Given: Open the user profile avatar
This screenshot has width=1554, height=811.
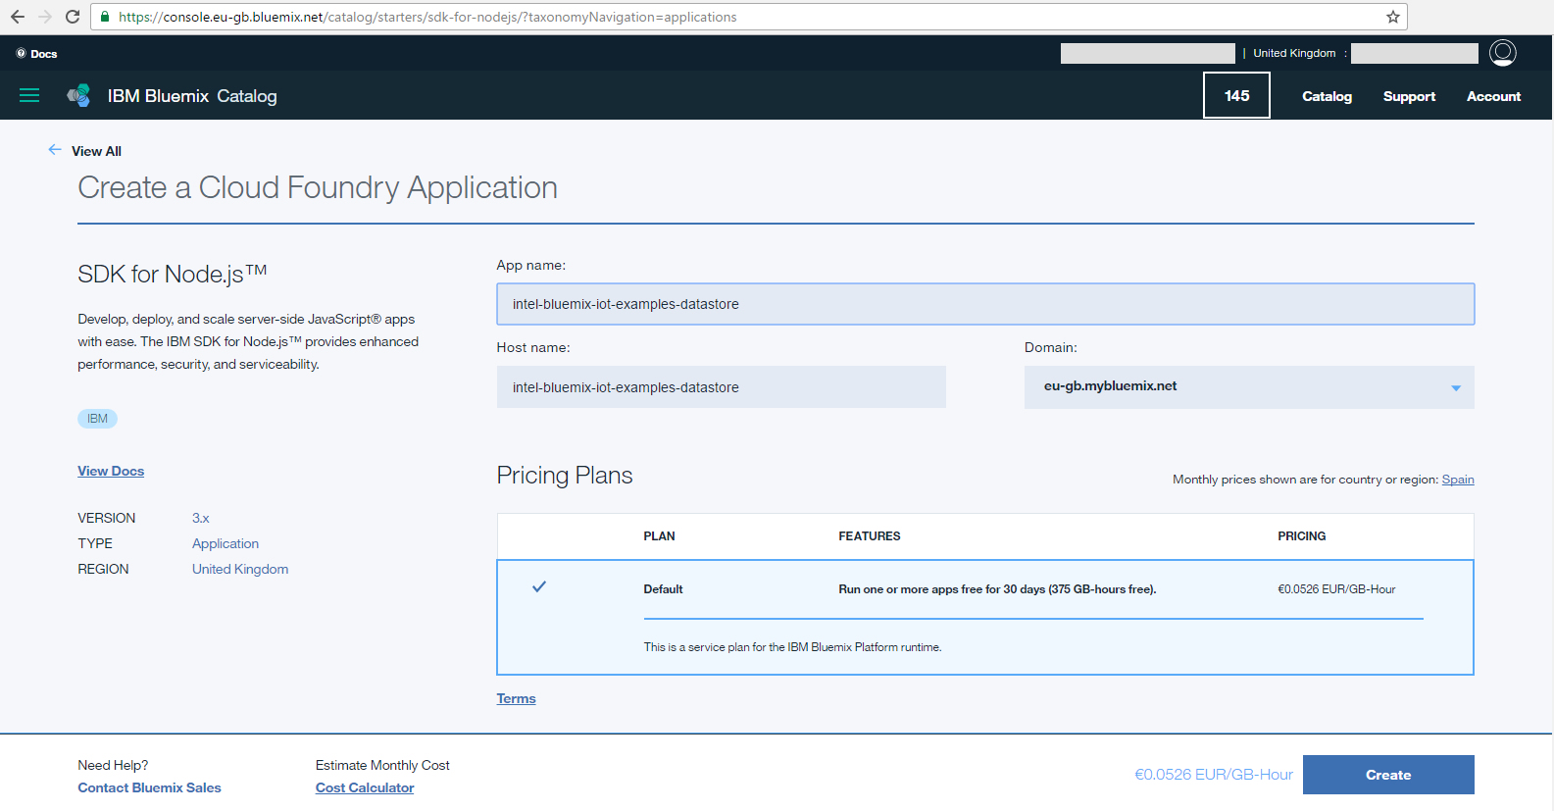Looking at the screenshot, I should pos(1502,53).
